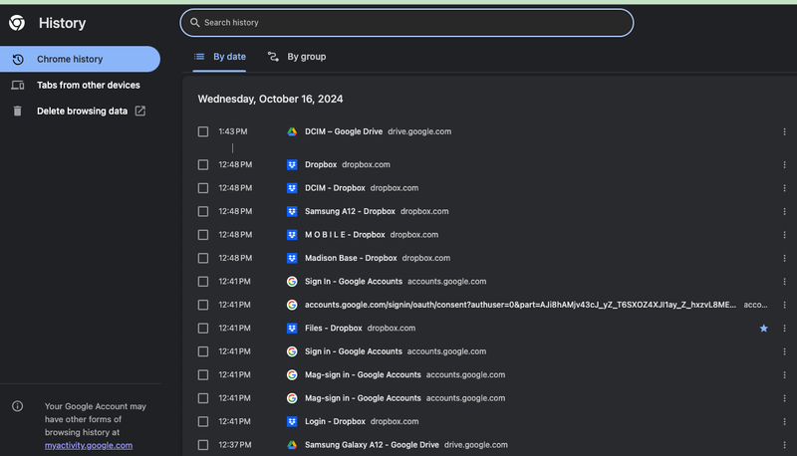Open more actions for M O B I L E - Dropbox
This screenshot has height=456, width=797.
[x=784, y=235]
